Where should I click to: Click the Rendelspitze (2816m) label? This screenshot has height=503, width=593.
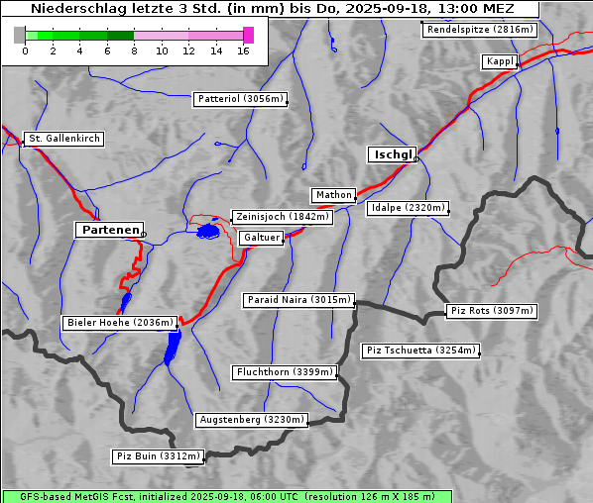click(480, 30)
